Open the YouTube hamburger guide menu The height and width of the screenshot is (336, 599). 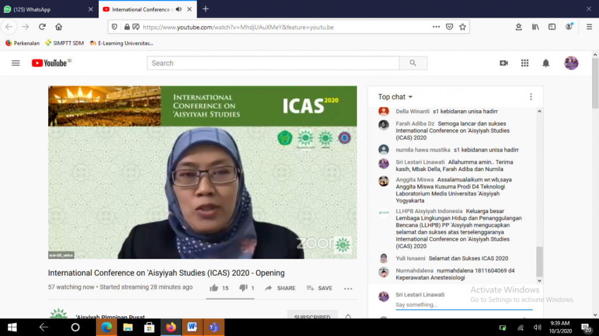[16, 63]
